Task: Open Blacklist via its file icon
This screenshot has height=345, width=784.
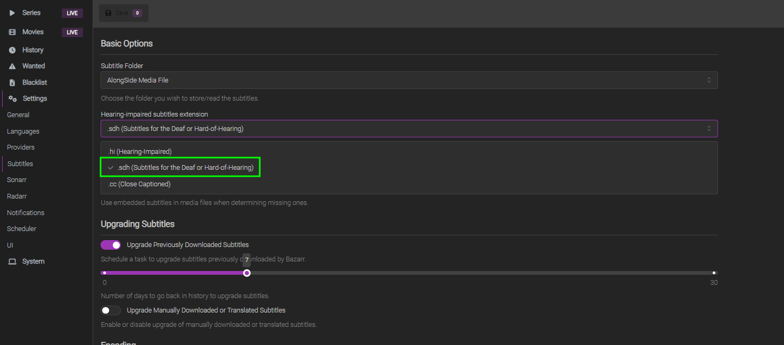Action: 12,83
